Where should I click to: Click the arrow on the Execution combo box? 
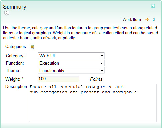tap(102, 63)
